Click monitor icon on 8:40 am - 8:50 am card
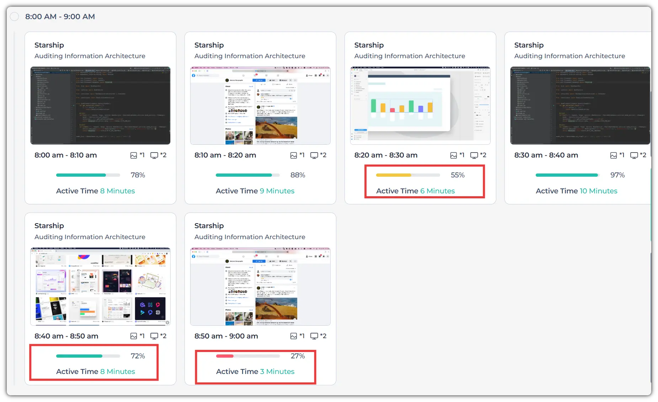658x402 pixels. click(154, 336)
